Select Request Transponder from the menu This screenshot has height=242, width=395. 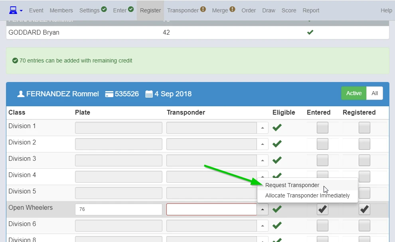(292, 185)
